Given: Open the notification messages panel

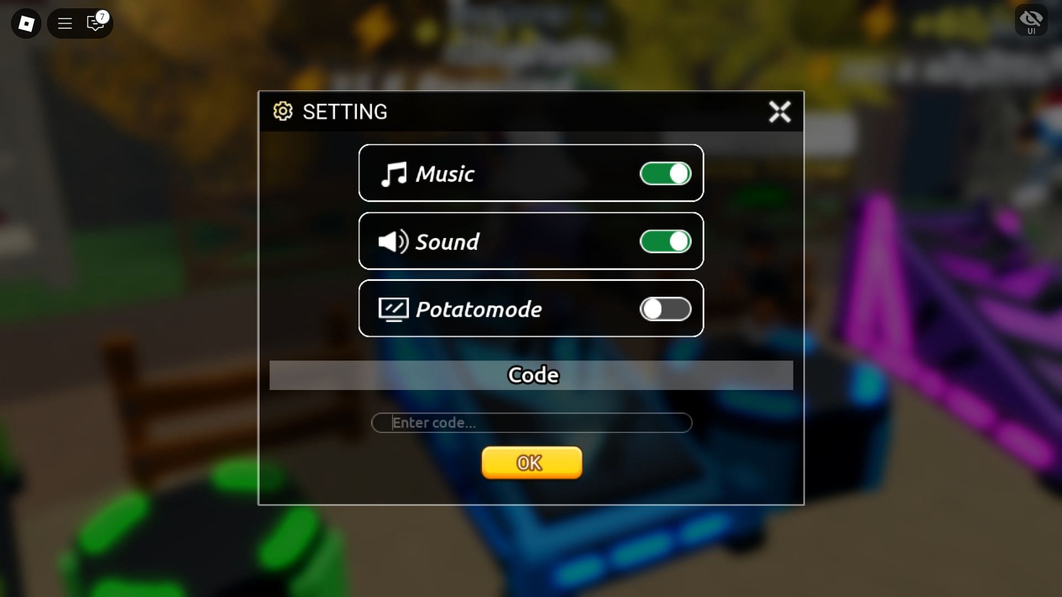Looking at the screenshot, I should (95, 23).
